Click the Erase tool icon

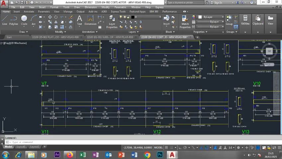pos(71,17)
